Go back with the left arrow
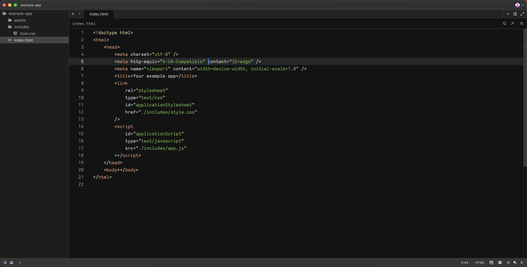The width and height of the screenshot is (527, 267). [73, 14]
